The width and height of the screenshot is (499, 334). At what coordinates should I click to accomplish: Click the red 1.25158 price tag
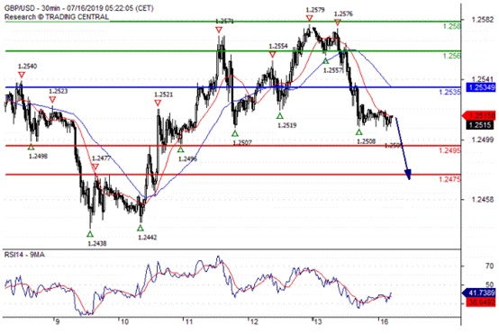coord(479,115)
